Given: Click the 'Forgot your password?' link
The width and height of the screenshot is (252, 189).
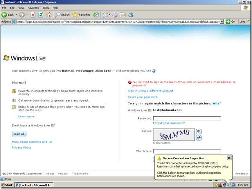Looking at the screenshot, I should [169, 123].
